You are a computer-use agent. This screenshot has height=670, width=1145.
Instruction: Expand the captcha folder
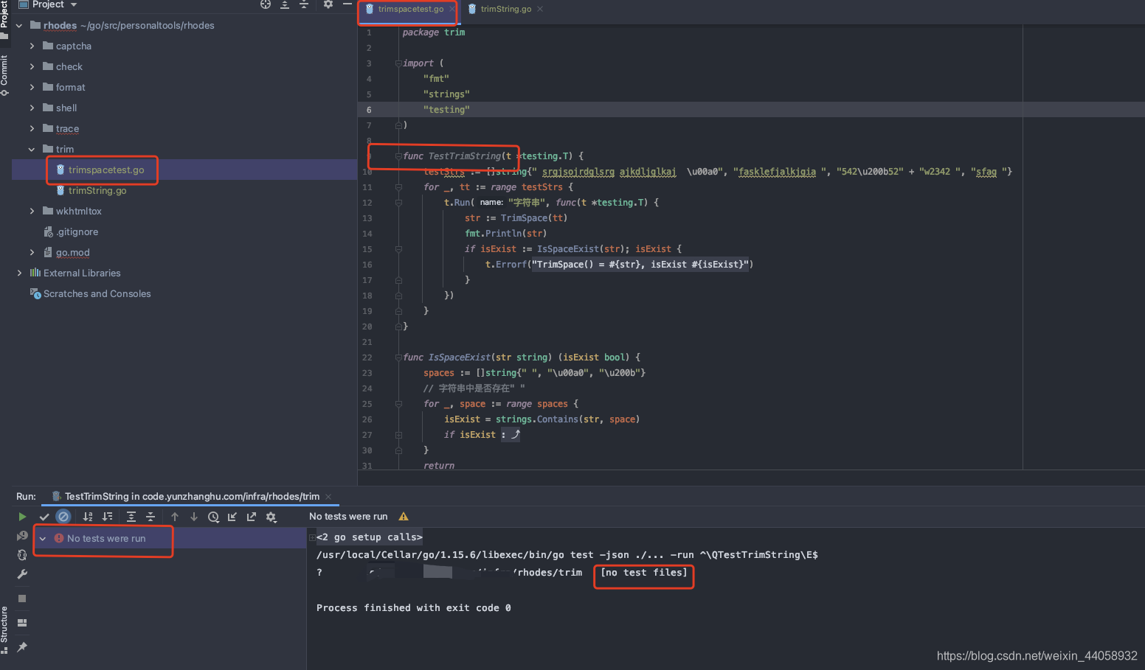(31, 46)
